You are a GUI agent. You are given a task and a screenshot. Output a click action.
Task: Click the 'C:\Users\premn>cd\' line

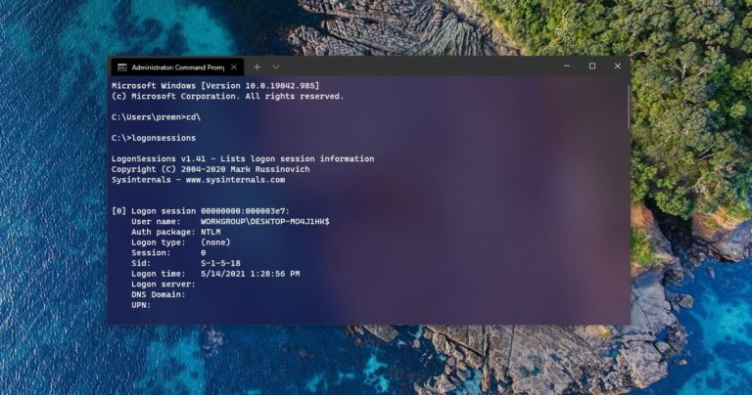click(156, 116)
